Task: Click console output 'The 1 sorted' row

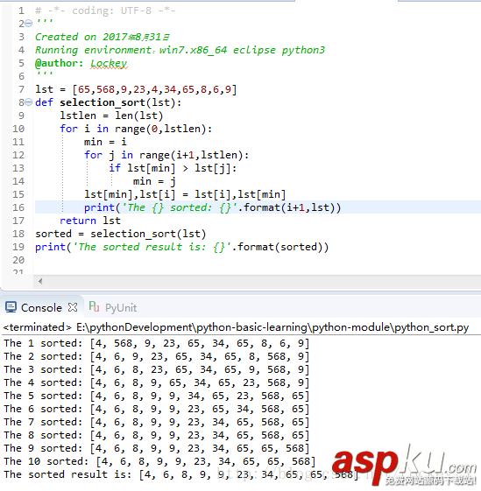Action: [157, 343]
